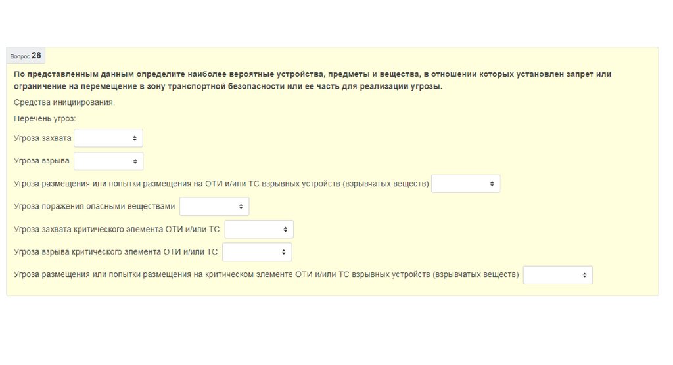Click the 'Вопрос 26' question number badge

coord(26,56)
